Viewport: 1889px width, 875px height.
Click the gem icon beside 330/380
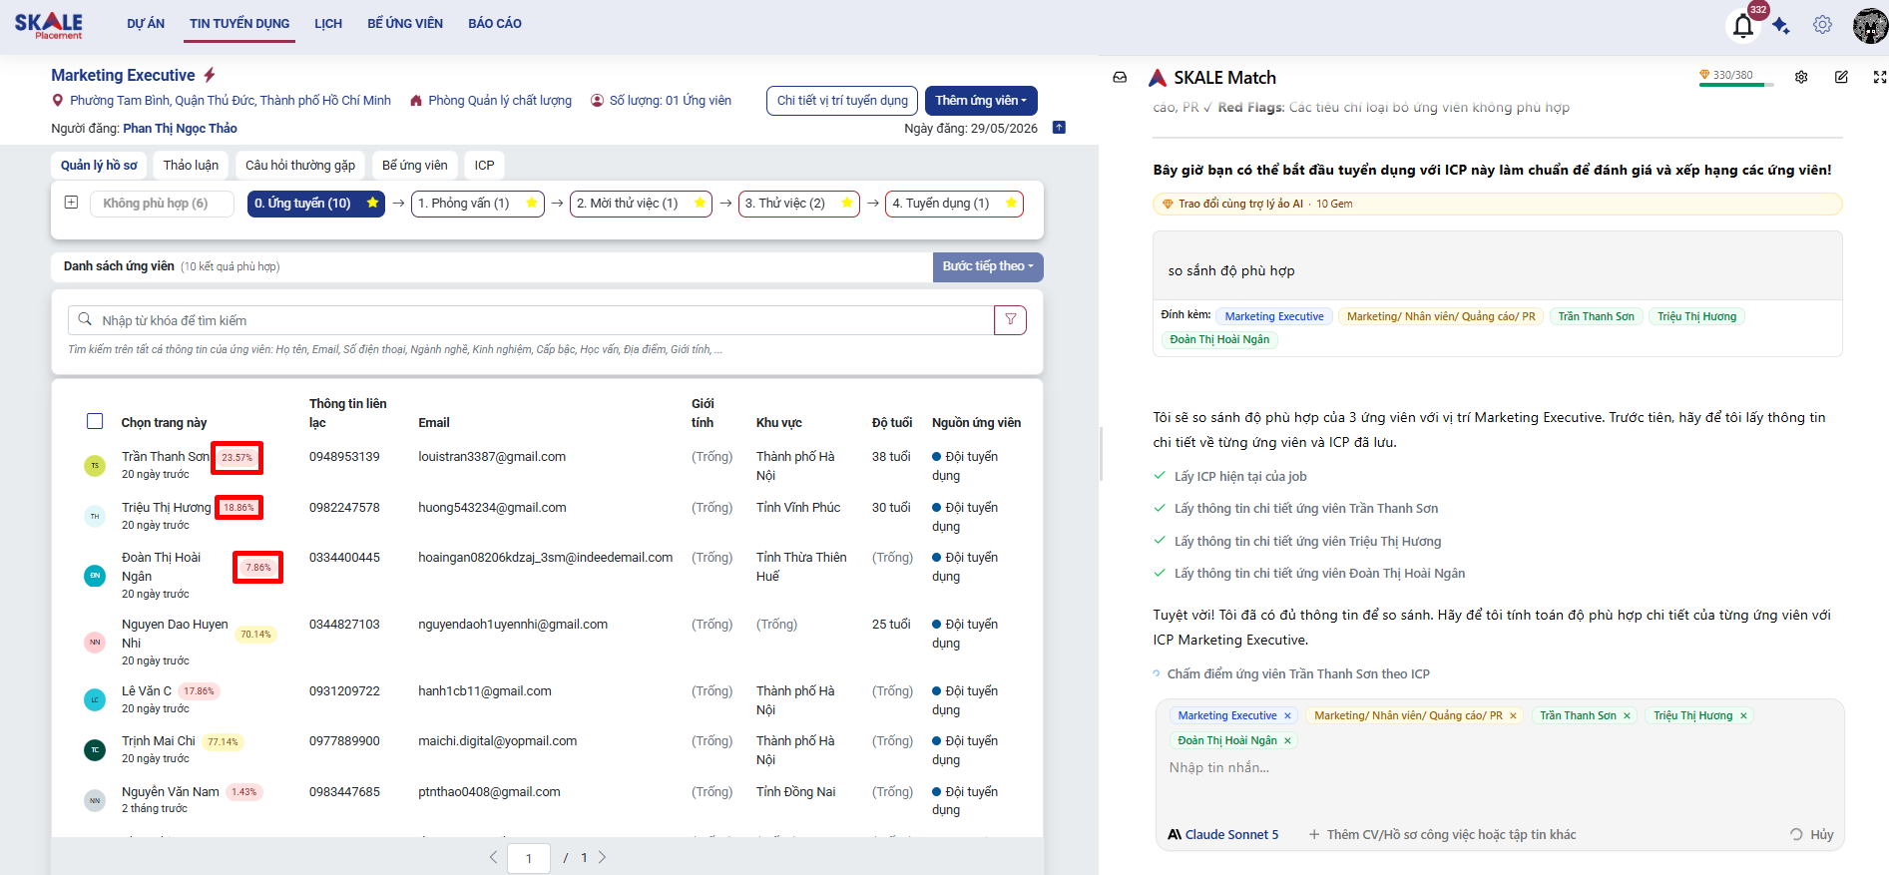click(x=1704, y=75)
